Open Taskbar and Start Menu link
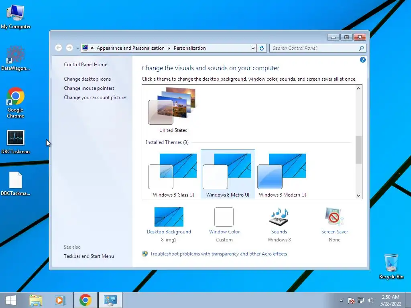 tap(89, 256)
